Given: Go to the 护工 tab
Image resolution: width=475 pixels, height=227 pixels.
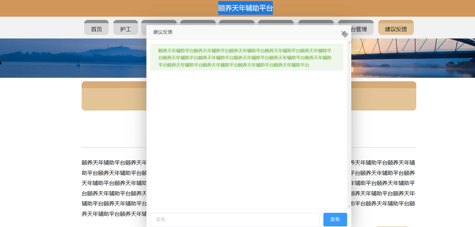Looking at the screenshot, I should [126, 28].
